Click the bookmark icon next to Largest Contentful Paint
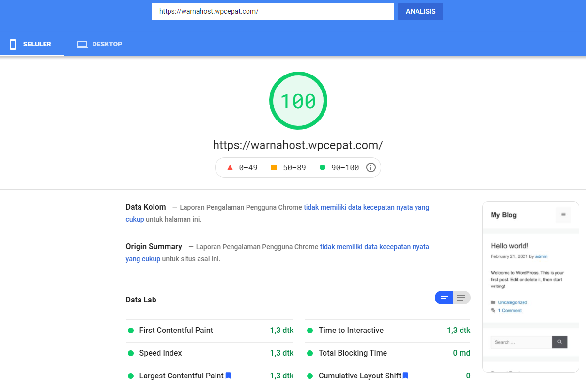 [228, 376]
